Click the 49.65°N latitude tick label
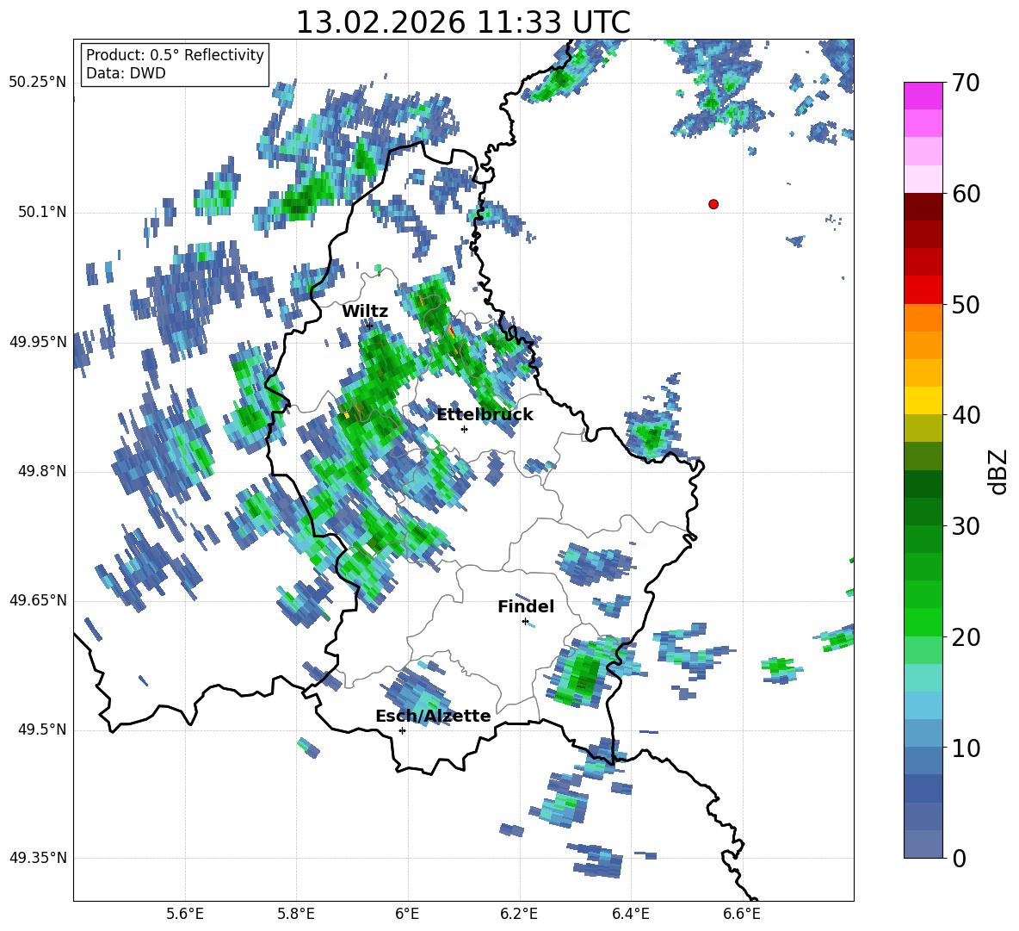Viewport: 1019px width, 931px height. click(x=37, y=600)
